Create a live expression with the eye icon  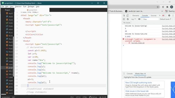139,19
